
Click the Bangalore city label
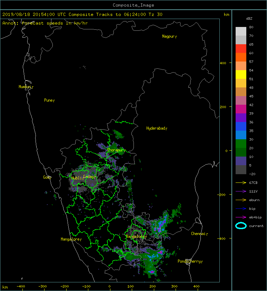(x=136, y=236)
